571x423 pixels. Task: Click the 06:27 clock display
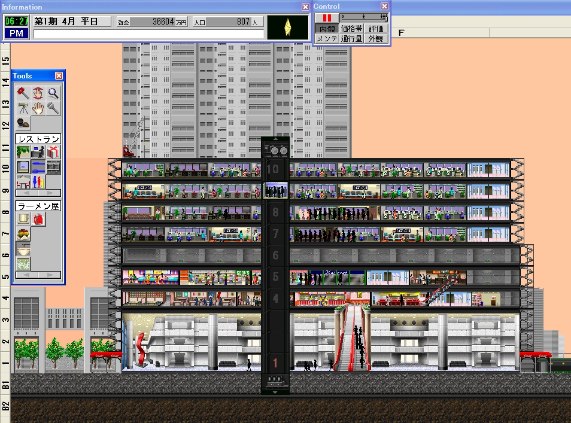click(16, 21)
